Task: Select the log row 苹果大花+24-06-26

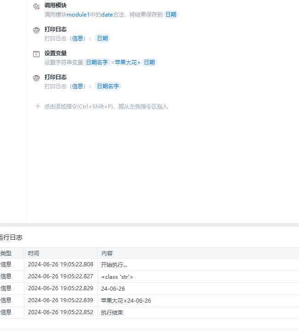Action: (126, 301)
